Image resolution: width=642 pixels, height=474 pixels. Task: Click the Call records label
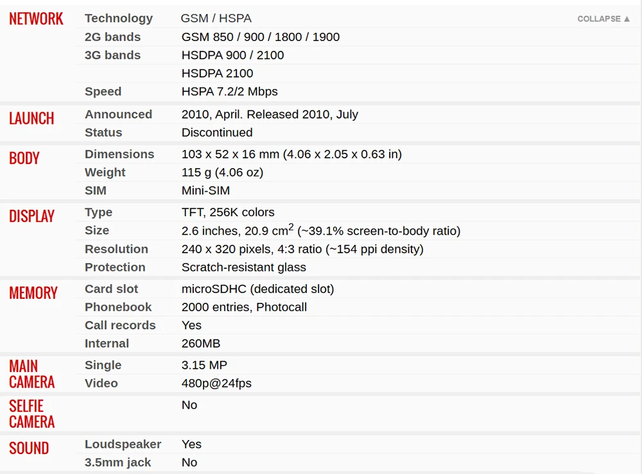[x=120, y=325]
